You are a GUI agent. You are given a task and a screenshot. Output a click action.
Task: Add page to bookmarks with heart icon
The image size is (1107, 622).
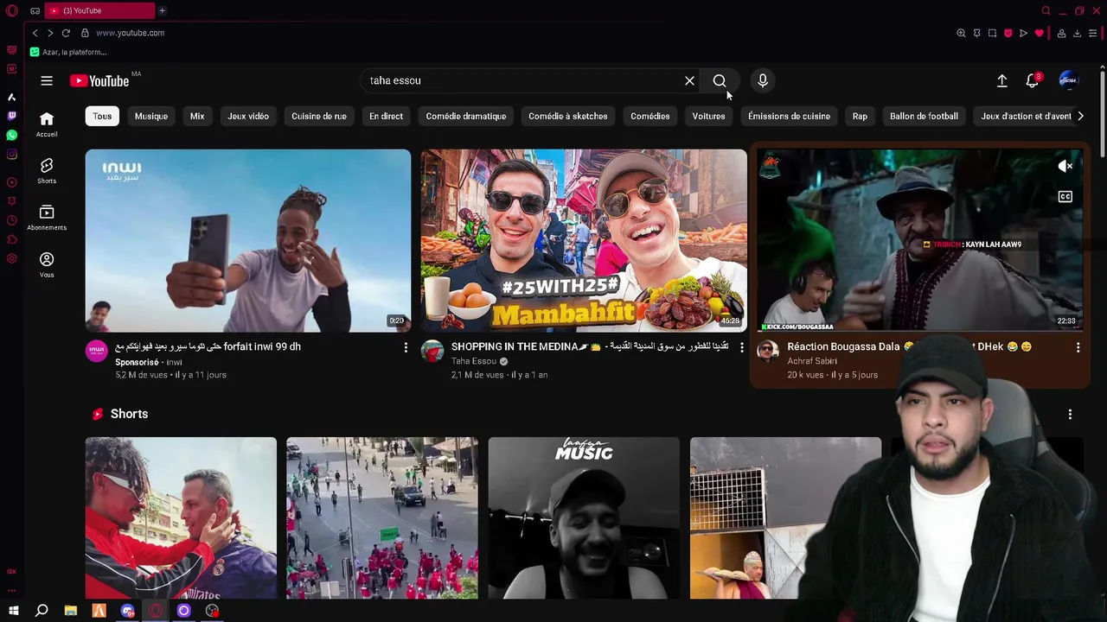coord(1039,33)
